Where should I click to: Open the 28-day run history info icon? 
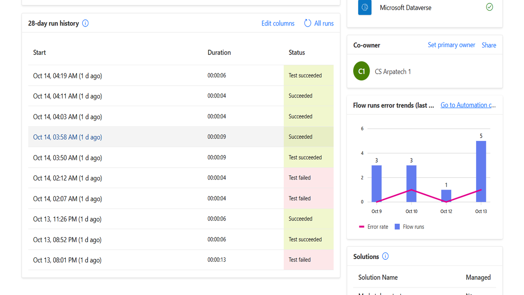[x=85, y=23]
